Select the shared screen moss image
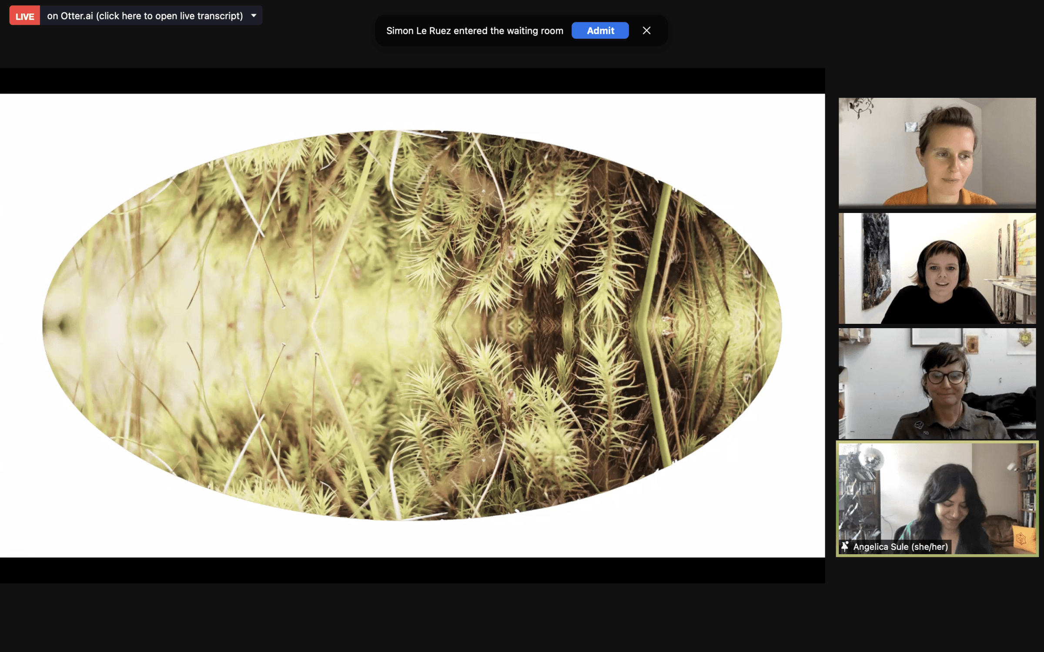Viewport: 1044px width, 652px height. click(x=412, y=325)
